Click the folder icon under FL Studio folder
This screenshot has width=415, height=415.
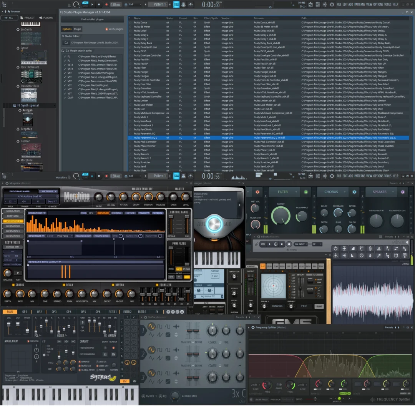66,43
